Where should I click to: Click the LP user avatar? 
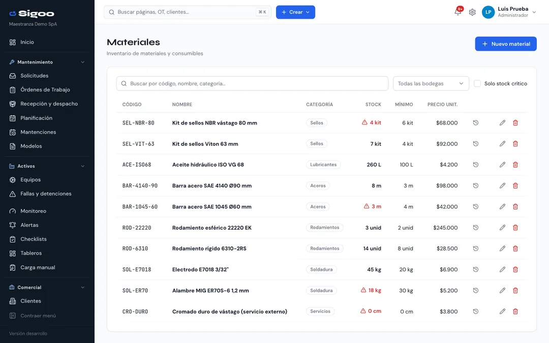pos(488,12)
